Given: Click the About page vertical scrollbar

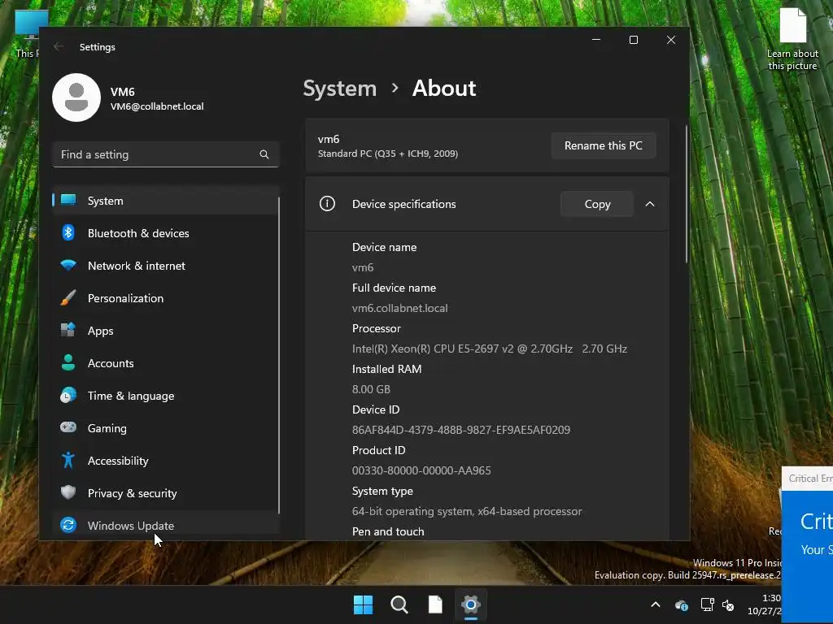Looking at the screenshot, I should [687, 194].
